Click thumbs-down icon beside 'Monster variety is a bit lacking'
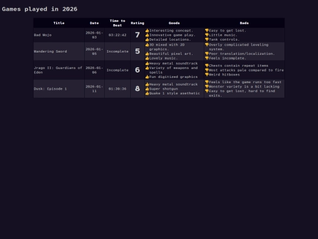 pos(207,87)
